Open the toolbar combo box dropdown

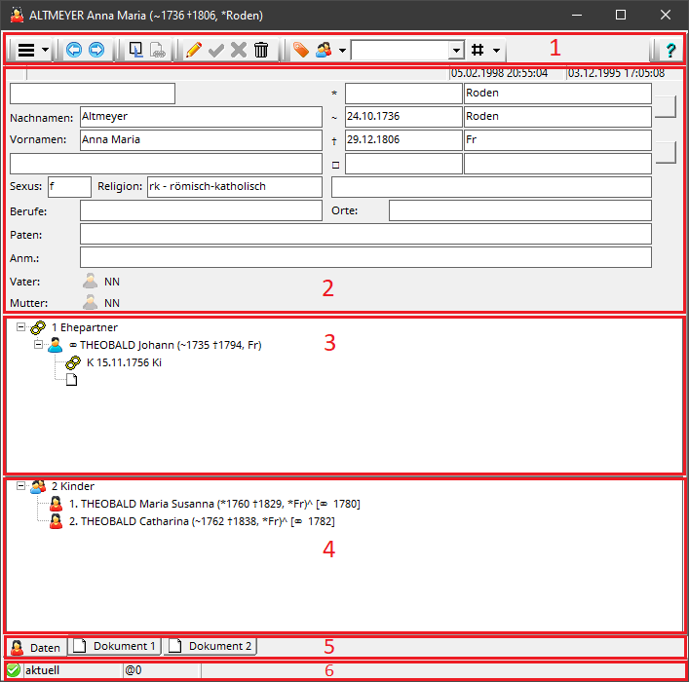tap(456, 50)
